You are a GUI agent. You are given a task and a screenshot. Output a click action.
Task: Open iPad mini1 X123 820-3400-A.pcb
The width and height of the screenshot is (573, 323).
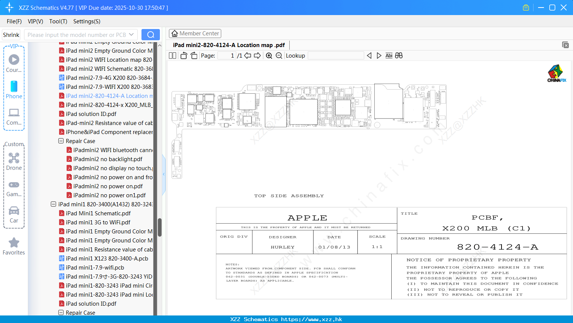(103, 259)
